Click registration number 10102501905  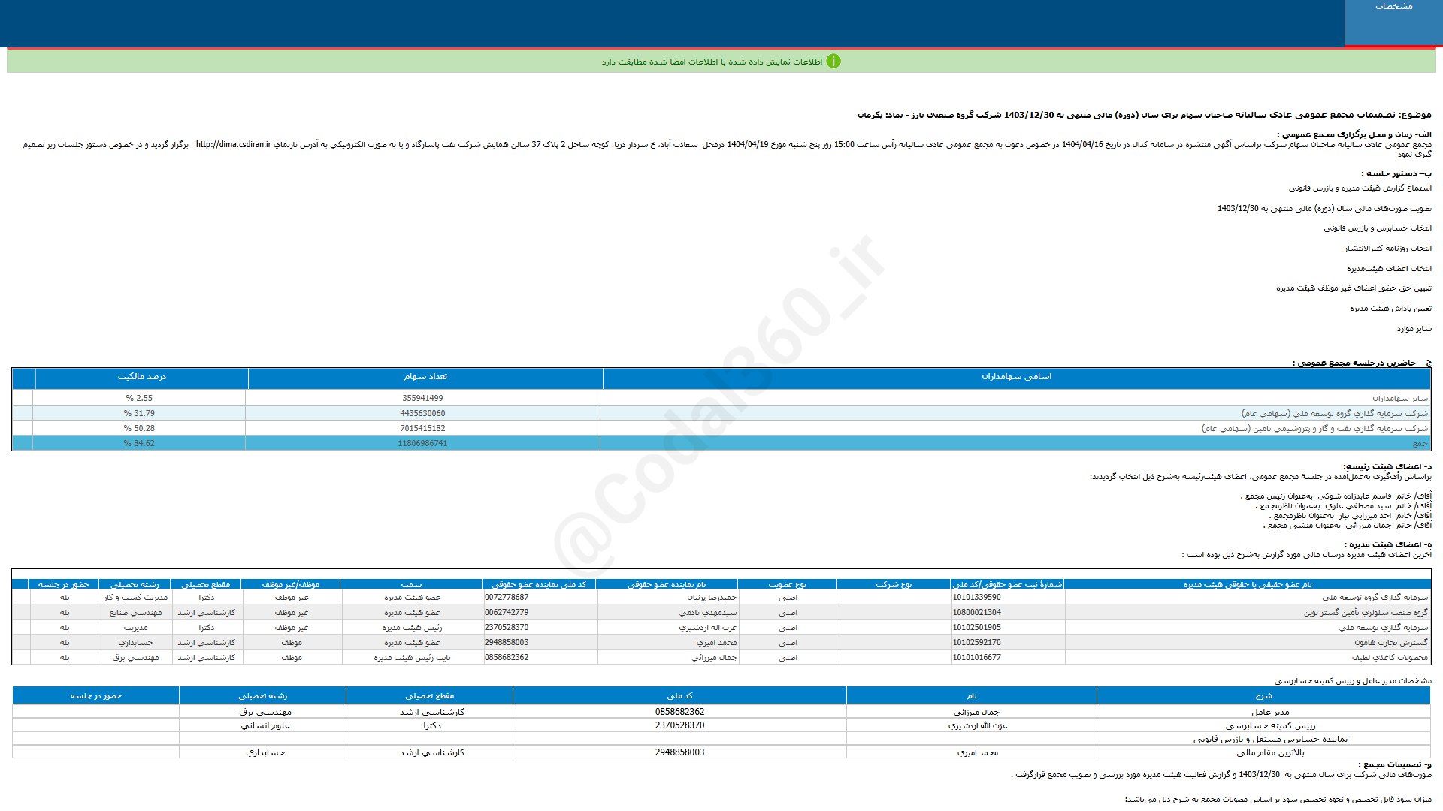tap(976, 628)
